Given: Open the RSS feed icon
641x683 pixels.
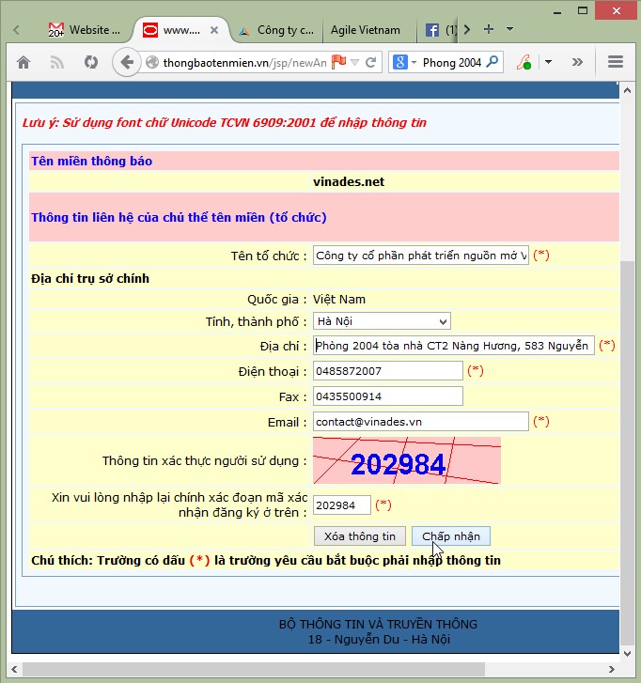Looking at the screenshot, I should [56, 63].
